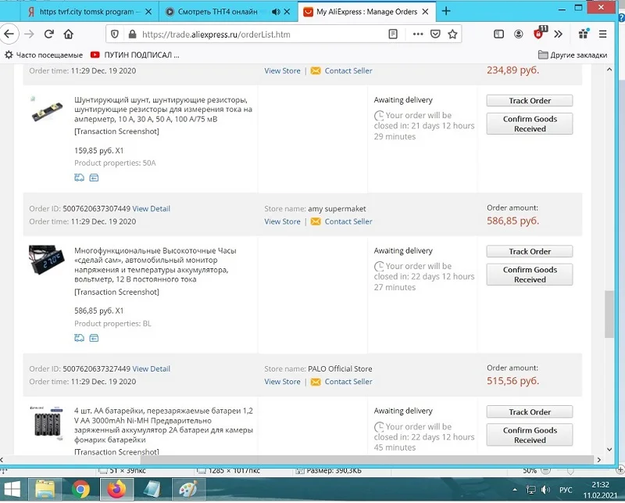Contact Seller for the 234,89 руб. order
The height and width of the screenshot is (503, 625).
pos(348,70)
